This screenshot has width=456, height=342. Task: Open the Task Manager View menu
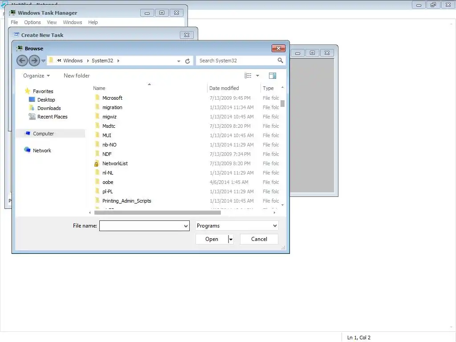tap(52, 22)
